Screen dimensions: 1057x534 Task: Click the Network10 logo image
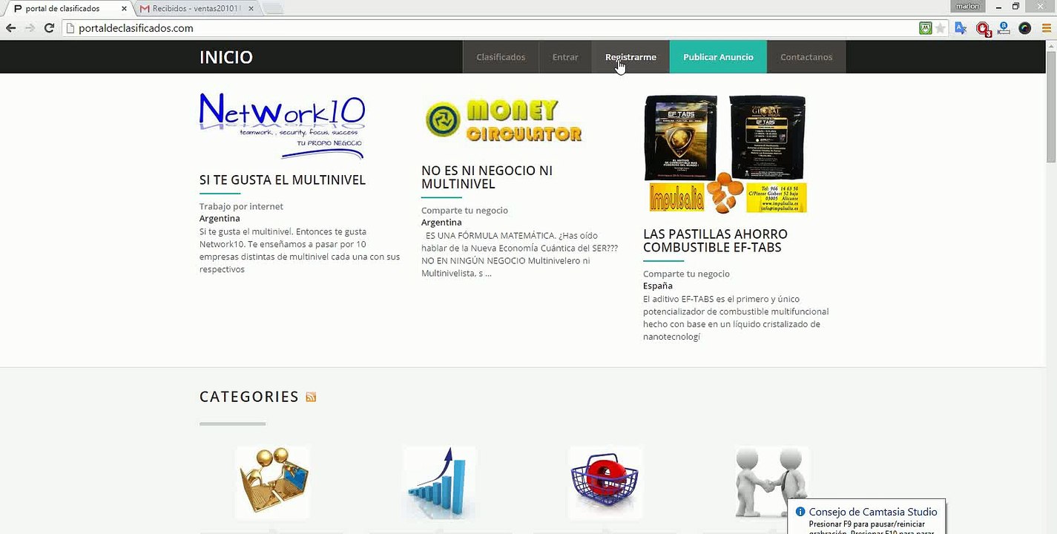click(x=283, y=126)
